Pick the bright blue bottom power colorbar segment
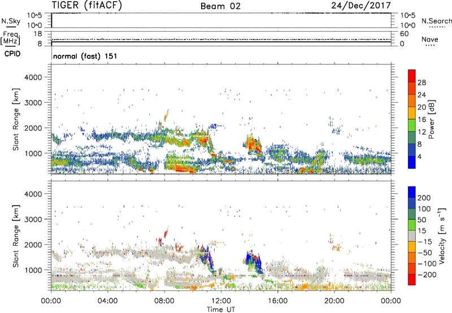The width and height of the screenshot is (452, 313). point(412,163)
